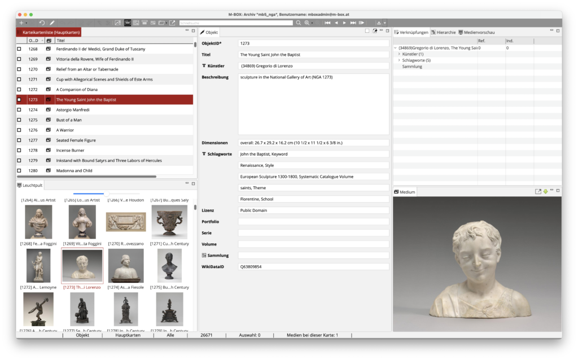
Task: Expand the Schlagworte (5) tree node
Action: pyautogui.click(x=400, y=60)
